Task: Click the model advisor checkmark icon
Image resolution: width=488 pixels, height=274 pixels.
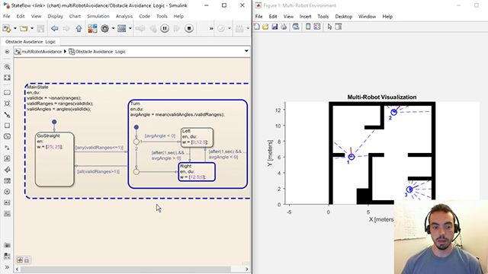Action: tap(221, 29)
